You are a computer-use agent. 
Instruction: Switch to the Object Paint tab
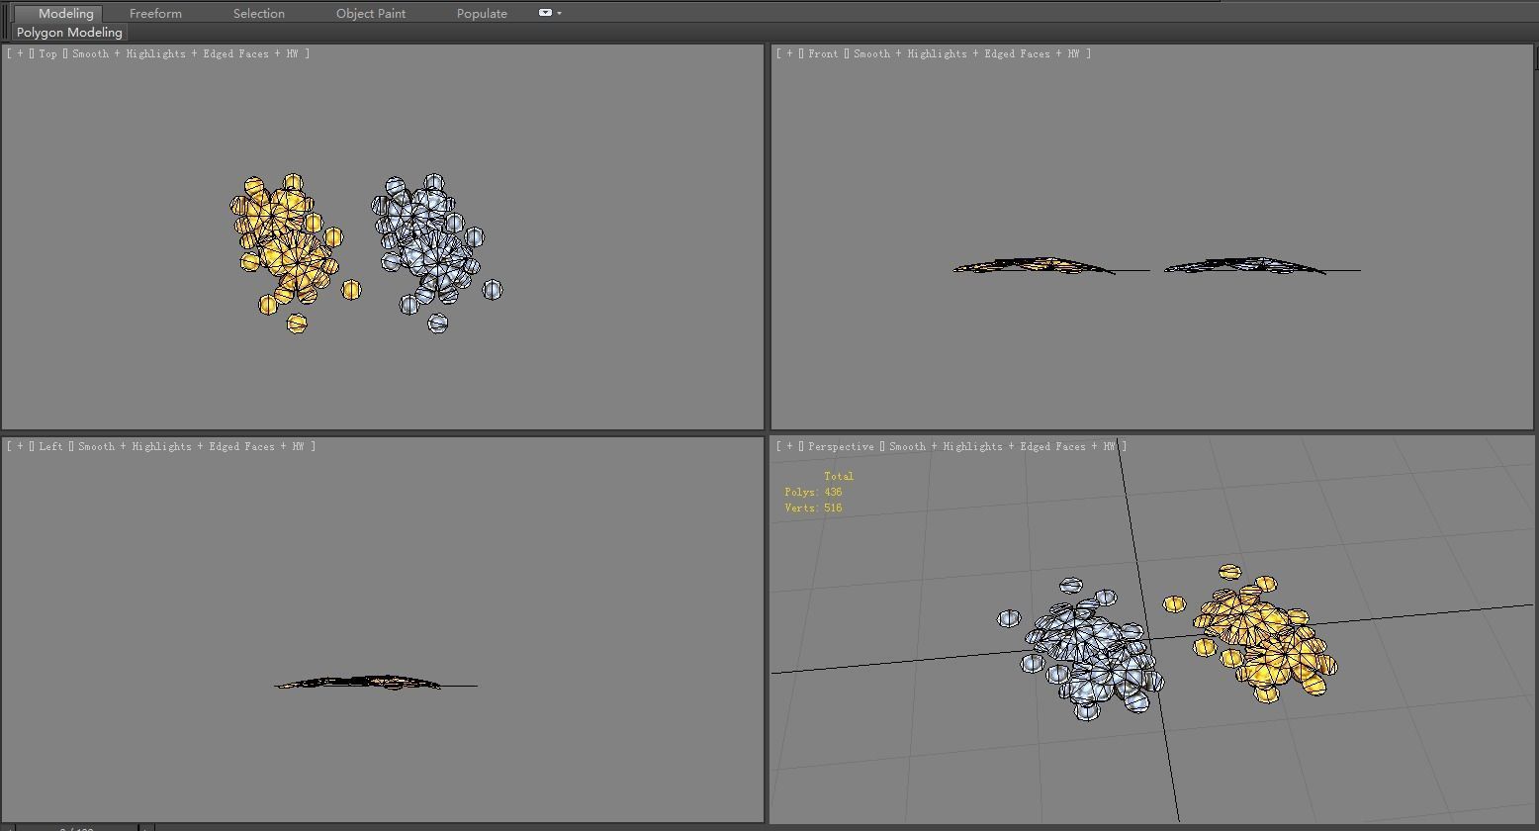(x=371, y=13)
